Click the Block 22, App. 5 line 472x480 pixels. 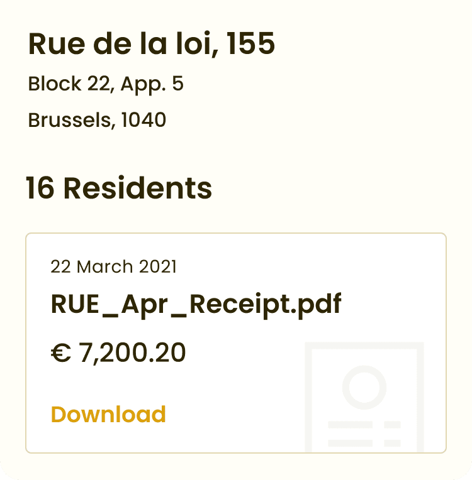[106, 84]
